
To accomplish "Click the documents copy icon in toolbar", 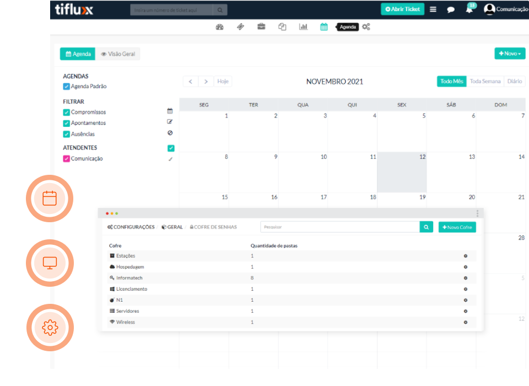I will coord(282,26).
